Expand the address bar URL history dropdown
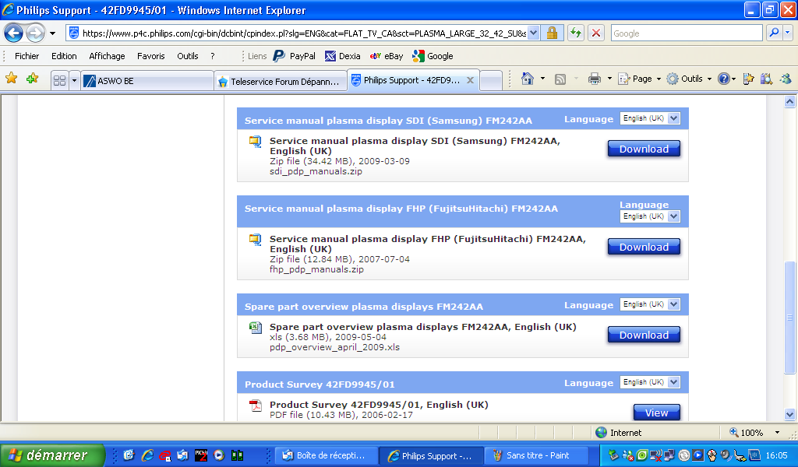Image resolution: width=798 pixels, height=467 pixels. pos(533,33)
